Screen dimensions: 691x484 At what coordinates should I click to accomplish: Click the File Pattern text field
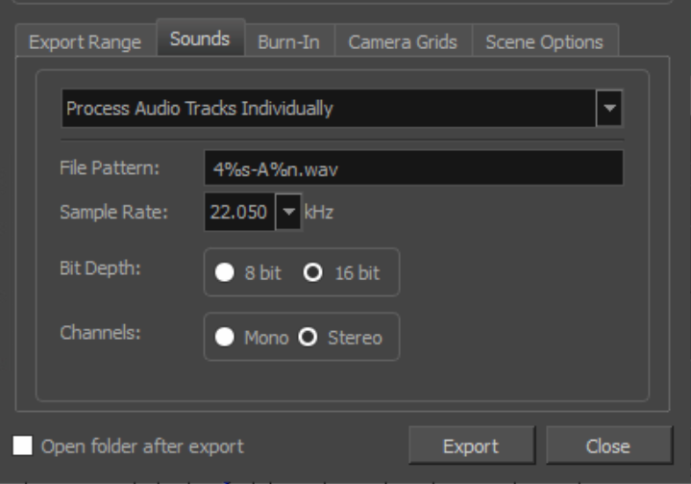tap(414, 168)
